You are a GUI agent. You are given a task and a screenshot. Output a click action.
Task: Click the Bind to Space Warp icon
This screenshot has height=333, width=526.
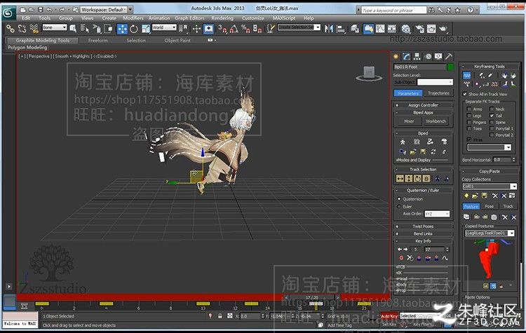point(34,29)
